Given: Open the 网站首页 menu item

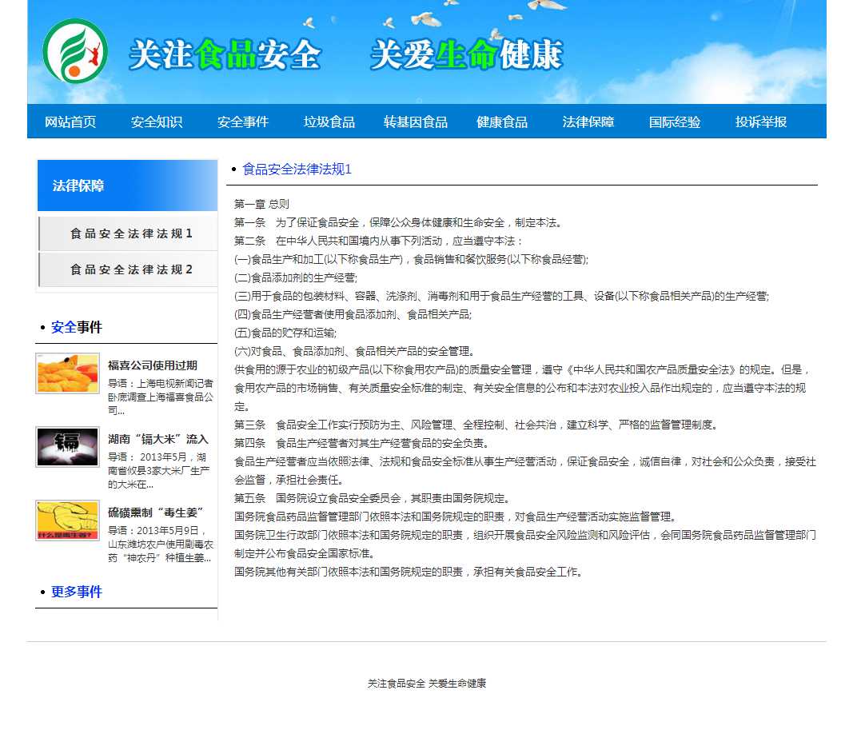Looking at the screenshot, I should coord(70,122).
